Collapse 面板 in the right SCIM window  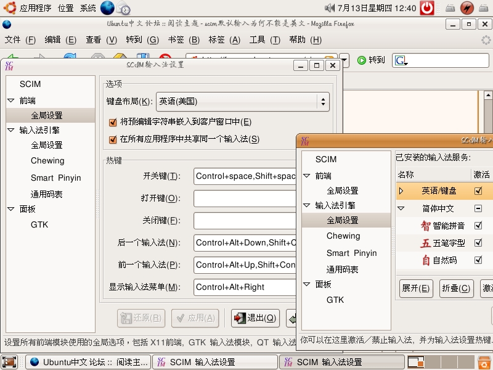306,284
